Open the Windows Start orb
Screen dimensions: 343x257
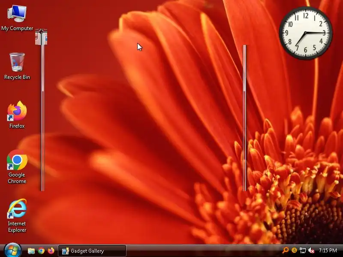(12, 250)
